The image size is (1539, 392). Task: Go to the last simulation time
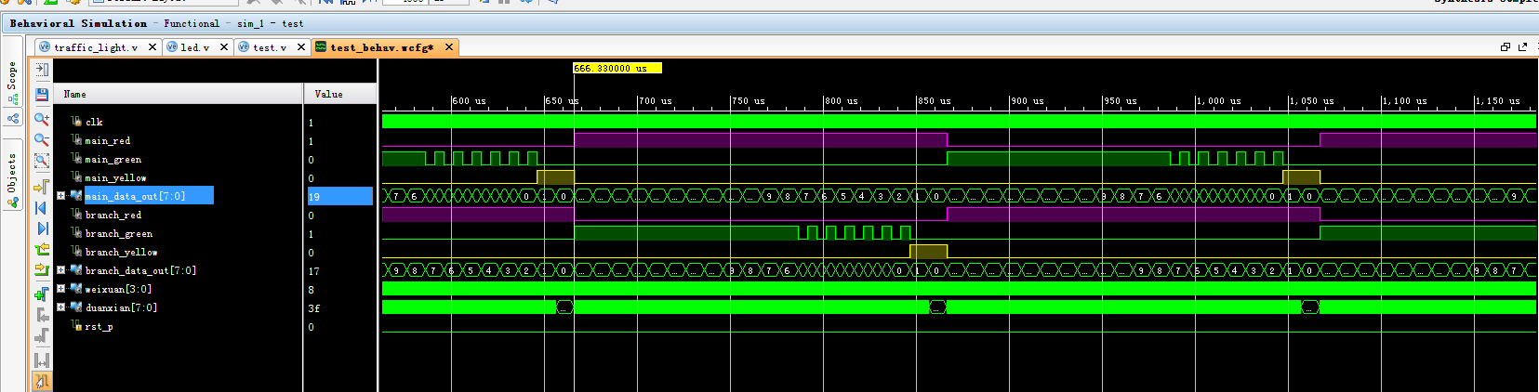42,229
